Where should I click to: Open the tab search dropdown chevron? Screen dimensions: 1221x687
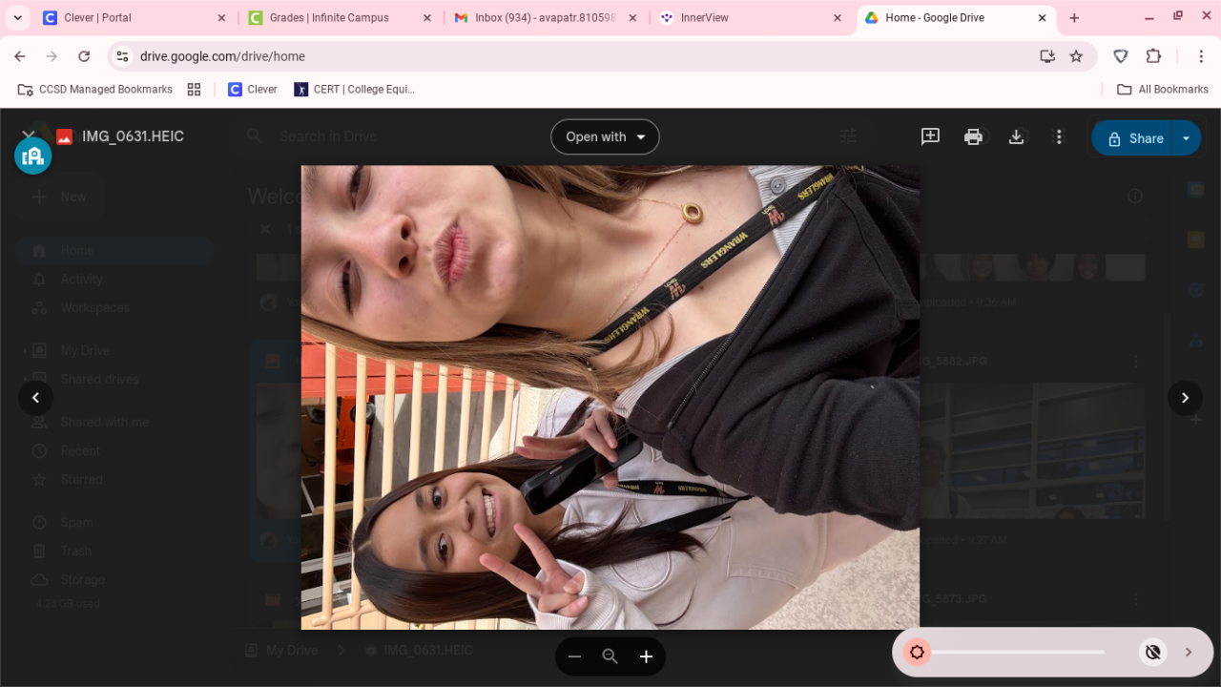coord(18,18)
